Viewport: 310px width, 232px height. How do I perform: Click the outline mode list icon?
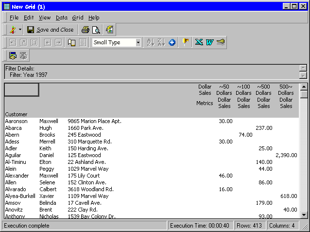coord(83,42)
